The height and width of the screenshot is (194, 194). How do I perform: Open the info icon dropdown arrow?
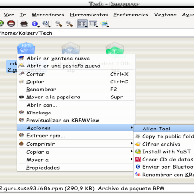39,27
